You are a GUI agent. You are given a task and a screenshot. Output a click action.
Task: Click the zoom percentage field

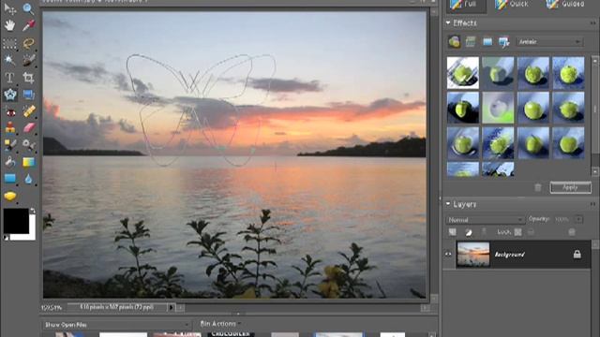pyautogui.click(x=52, y=308)
